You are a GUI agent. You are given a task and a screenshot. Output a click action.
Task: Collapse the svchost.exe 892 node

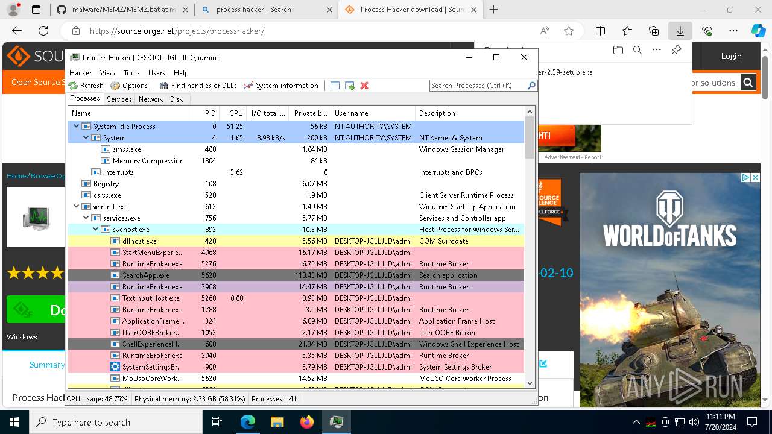[x=95, y=229]
